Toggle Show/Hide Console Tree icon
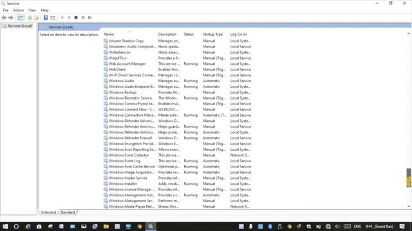Image resolution: width=412 pixels, height=231 pixels. pos(20,17)
